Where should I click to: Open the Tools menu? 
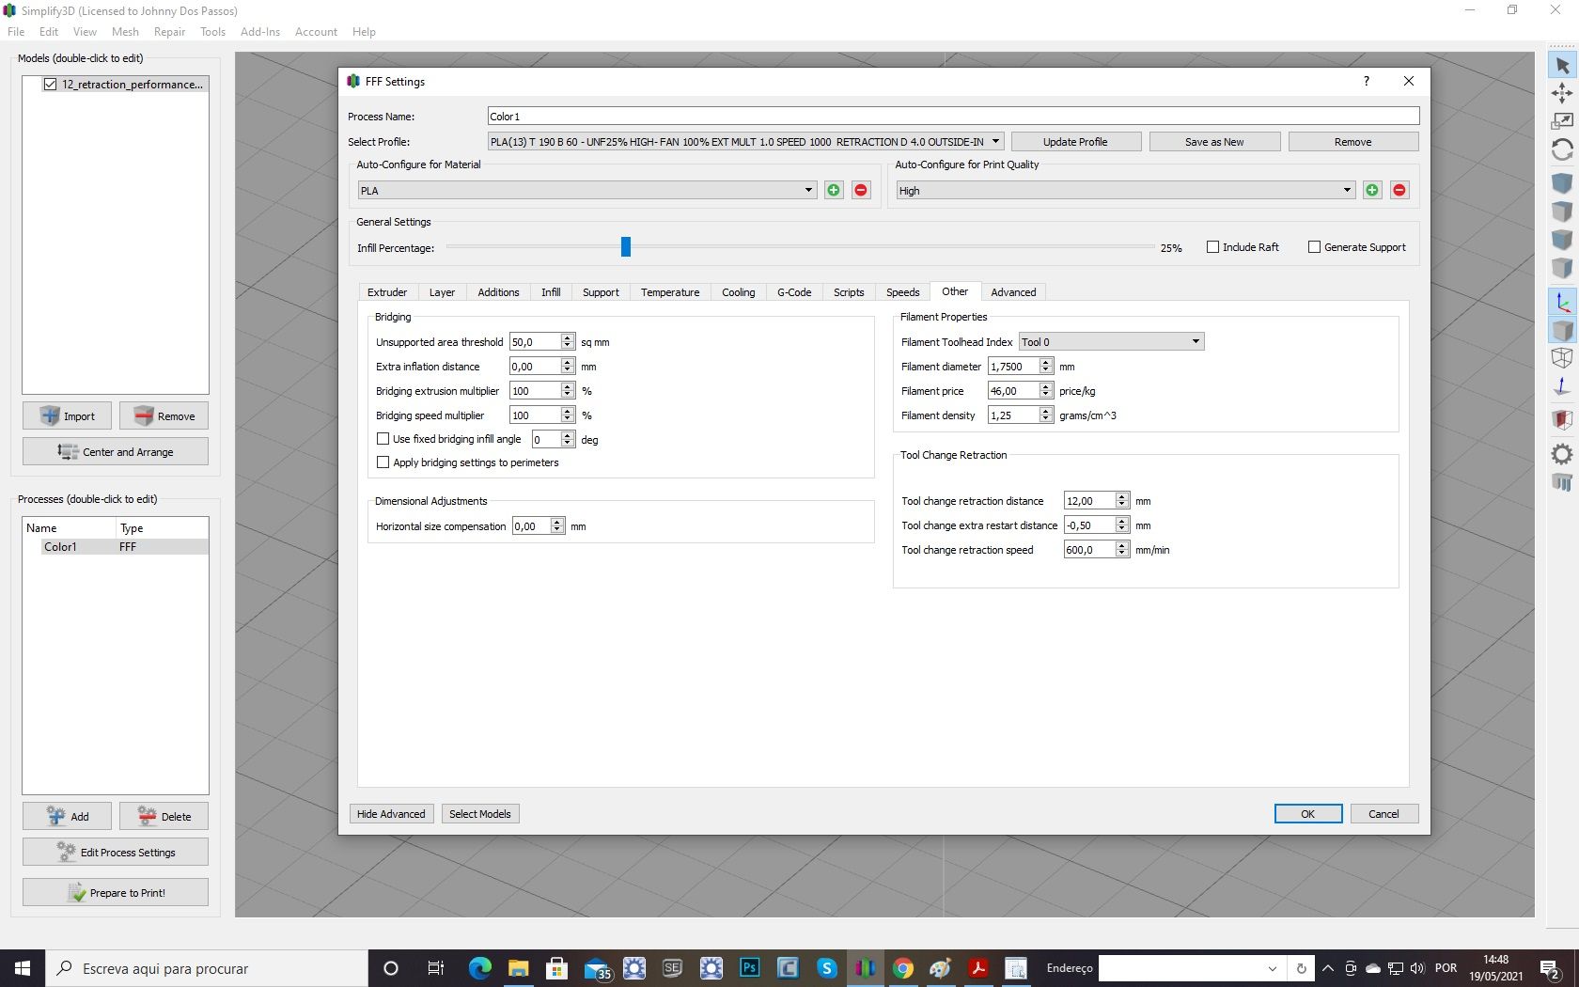point(212,32)
